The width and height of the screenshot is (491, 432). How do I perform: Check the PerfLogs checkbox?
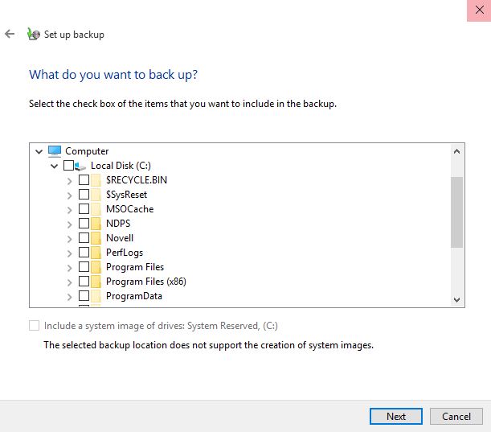pos(84,252)
